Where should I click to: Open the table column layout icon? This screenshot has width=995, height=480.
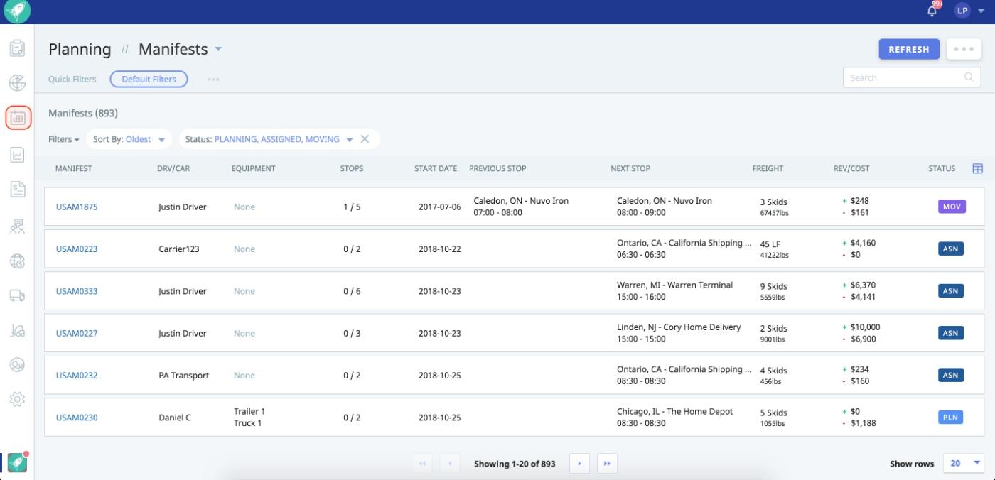tap(977, 168)
